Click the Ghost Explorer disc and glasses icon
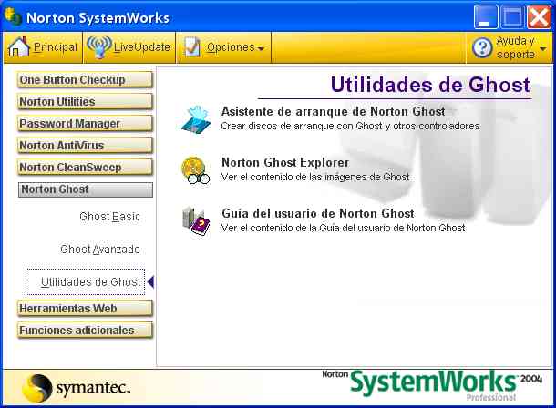The height and width of the screenshot is (408, 556). (x=195, y=170)
